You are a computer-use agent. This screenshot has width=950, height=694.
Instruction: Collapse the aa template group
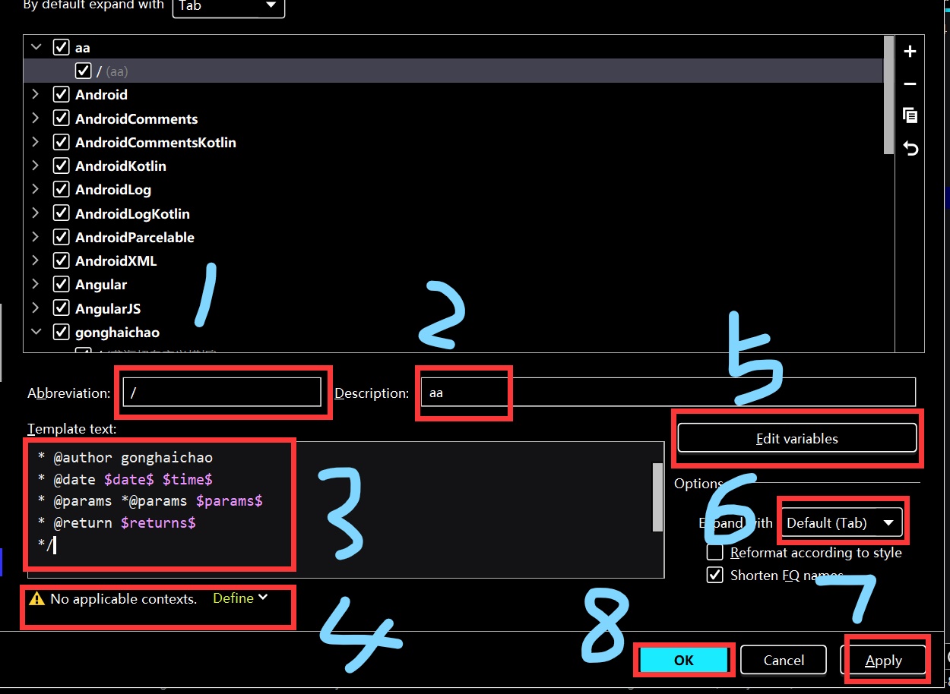(x=35, y=47)
